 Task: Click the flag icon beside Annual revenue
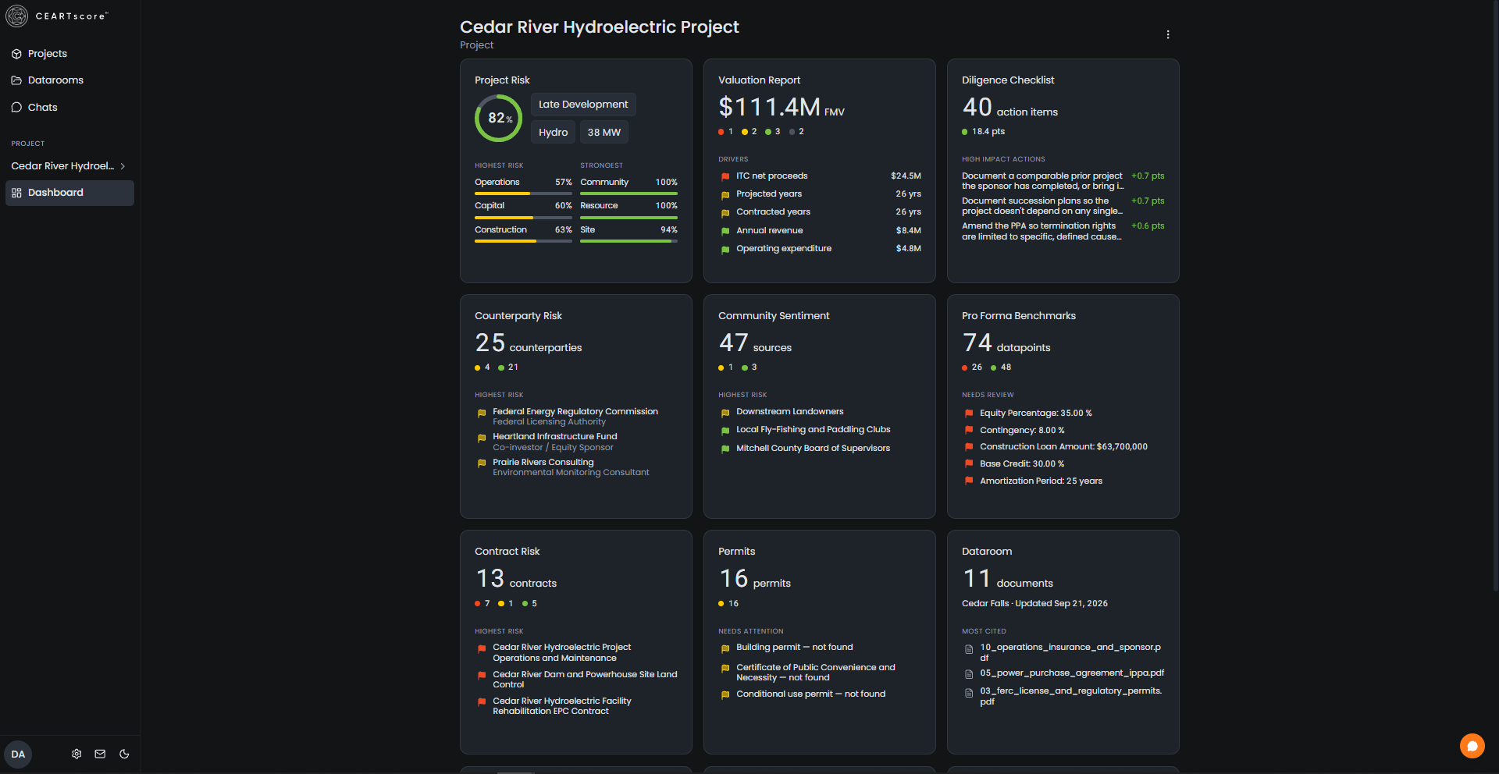tap(725, 231)
